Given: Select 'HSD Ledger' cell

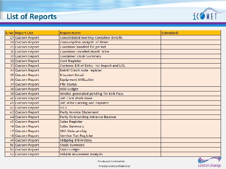Looking at the screenshot, I should (110, 89).
